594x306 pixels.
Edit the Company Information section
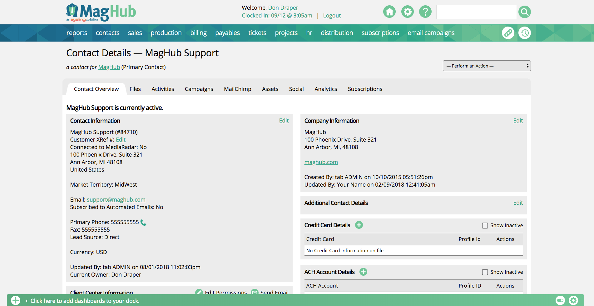pyautogui.click(x=518, y=121)
